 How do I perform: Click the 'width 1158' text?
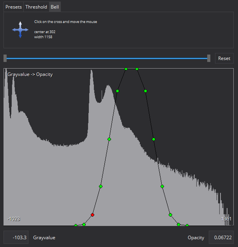pos(43,37)
